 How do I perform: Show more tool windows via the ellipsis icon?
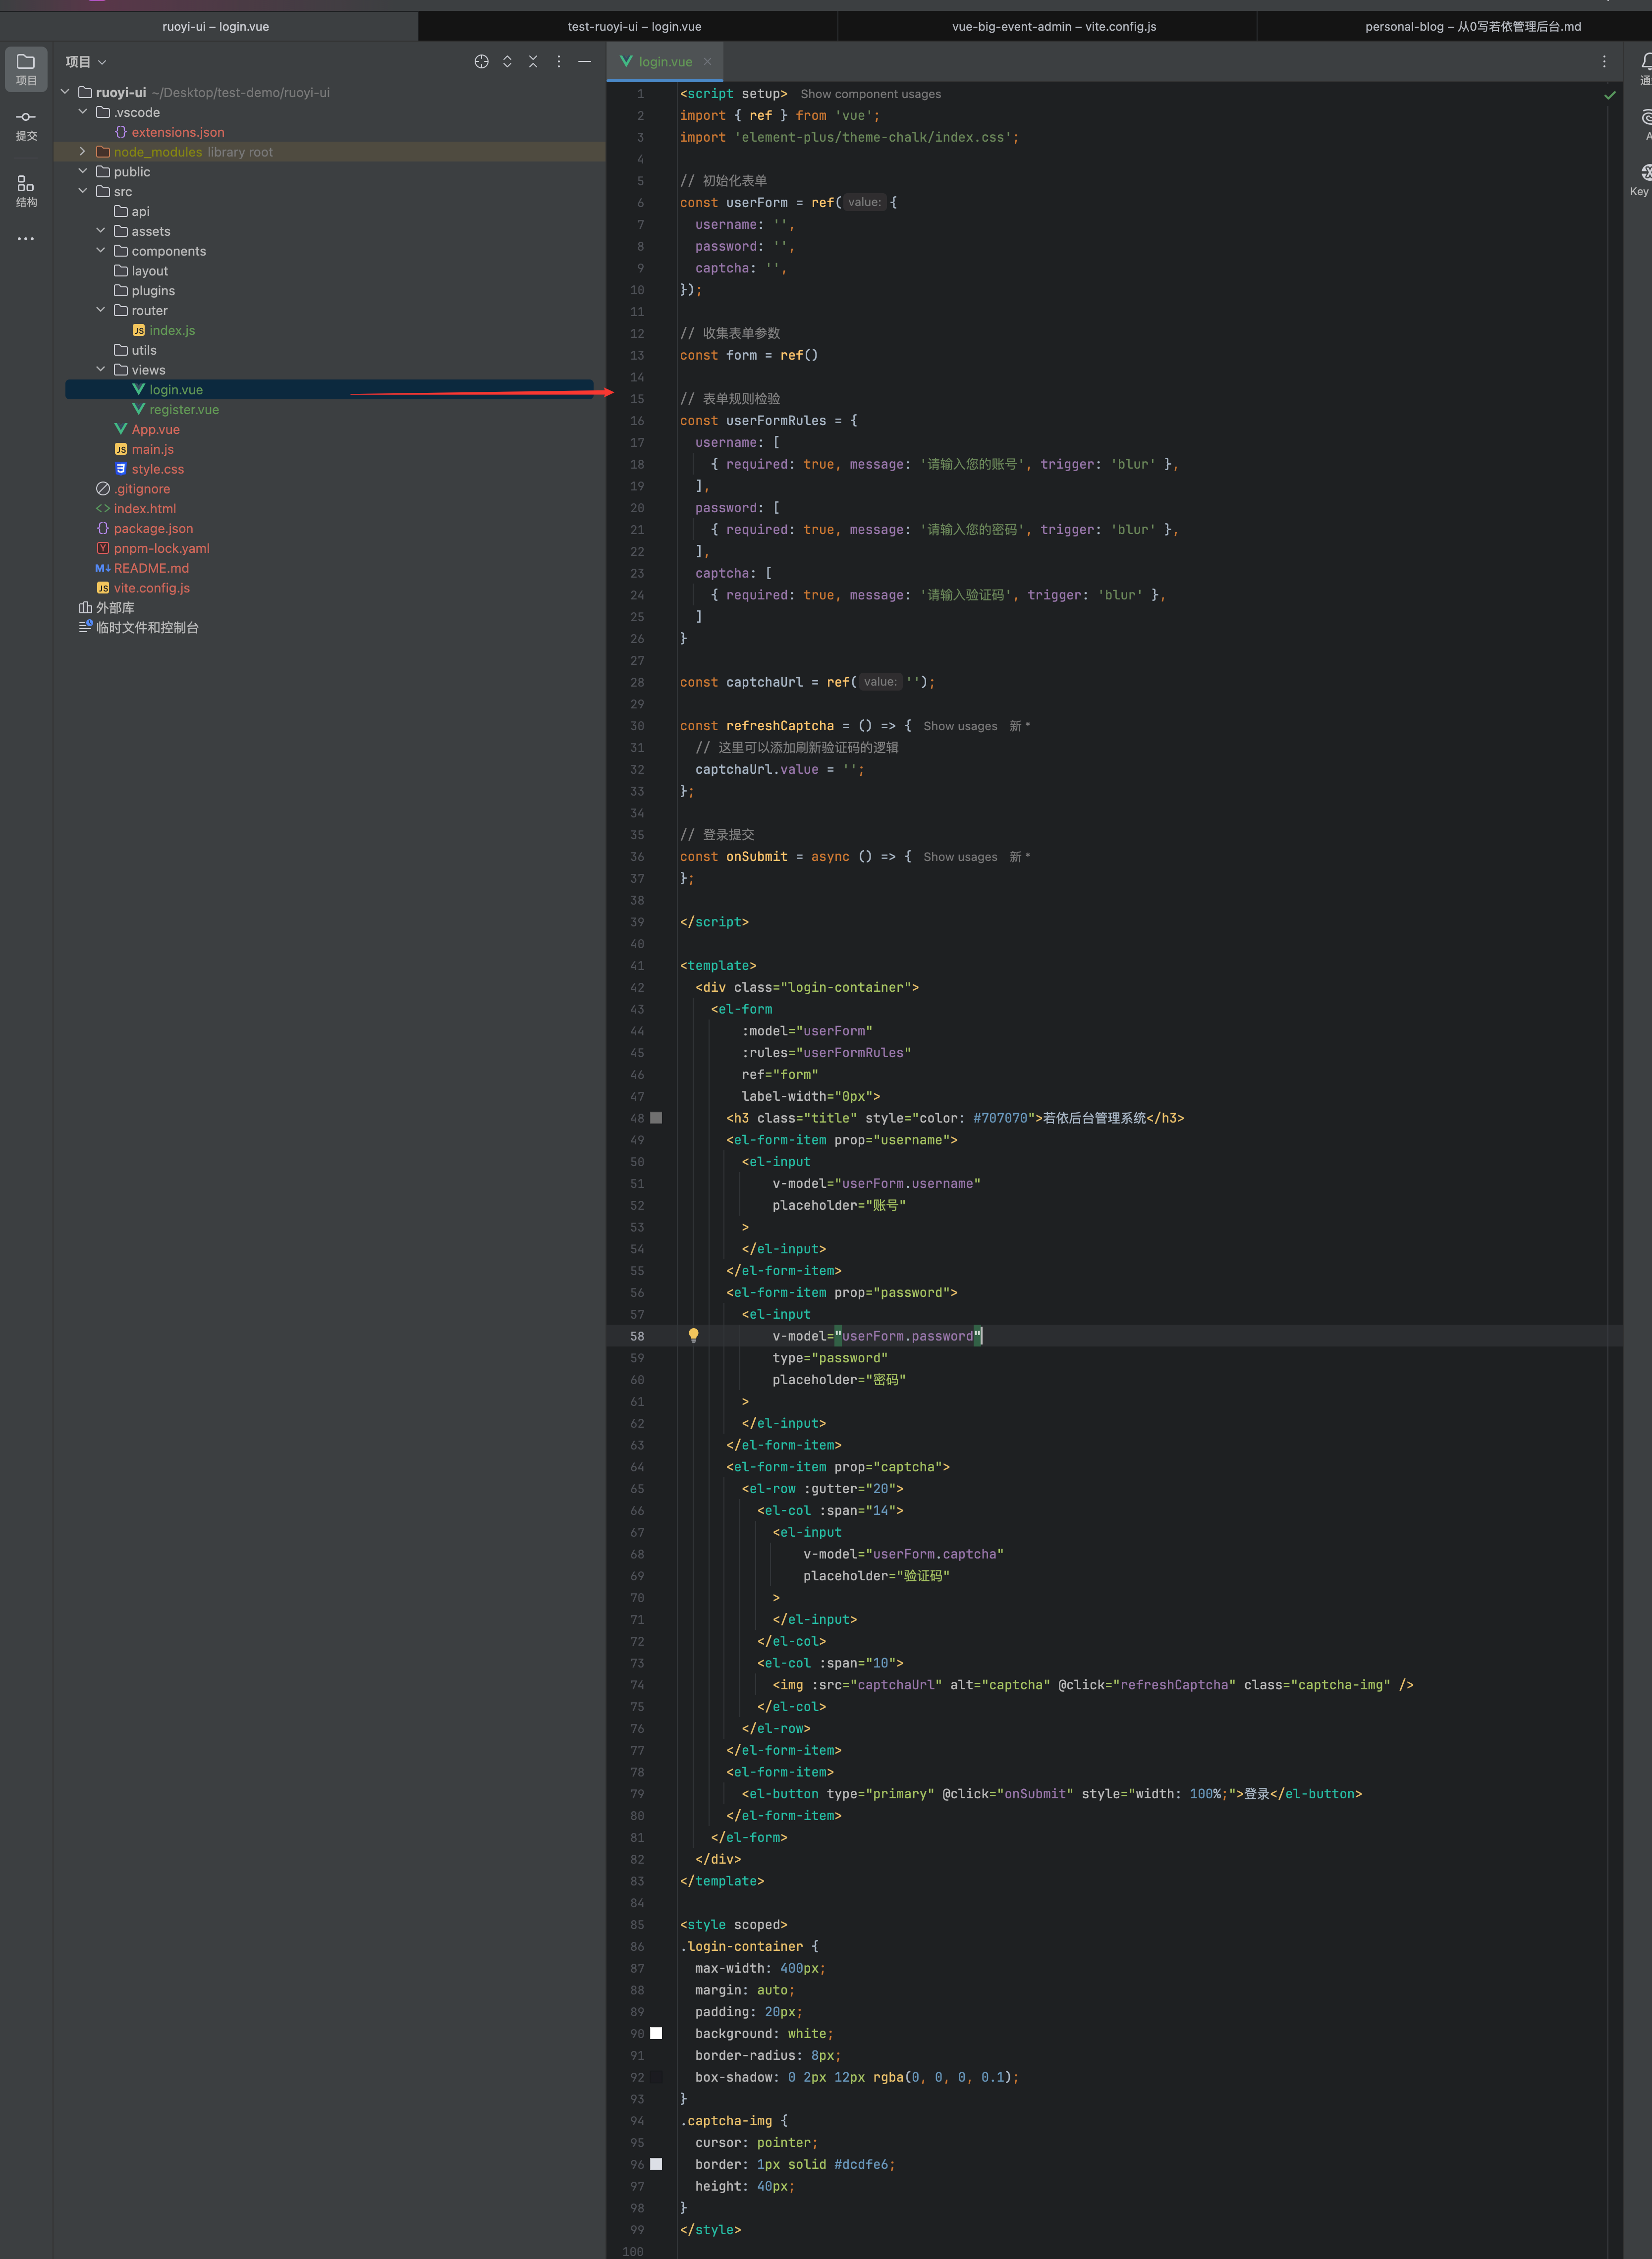(26, 239)
